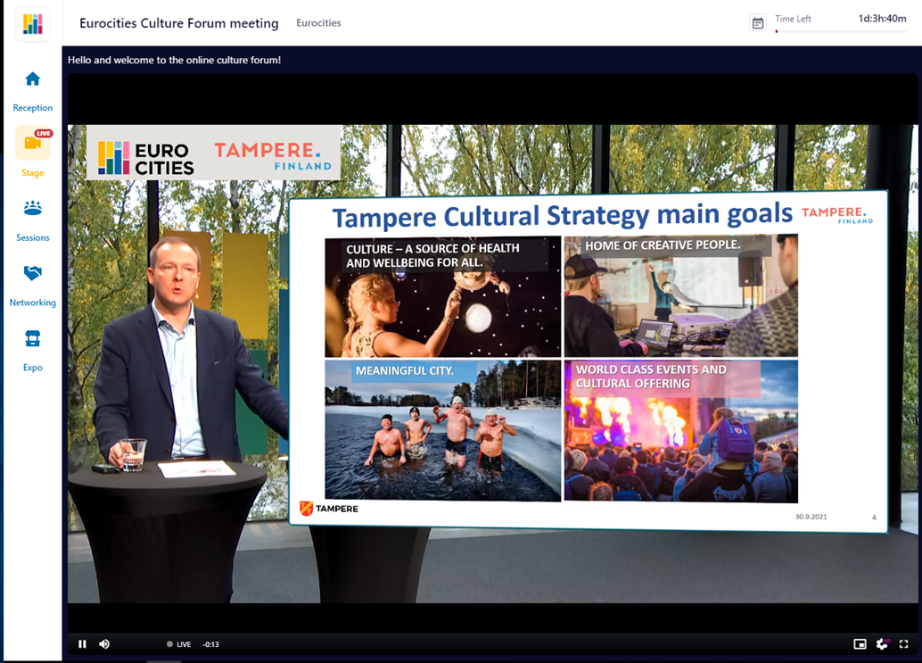Open the Networking handshake icon
Image resolution: width=922 pixels, height=663 pixels.
pyautogui.click(x=33, y=273)
